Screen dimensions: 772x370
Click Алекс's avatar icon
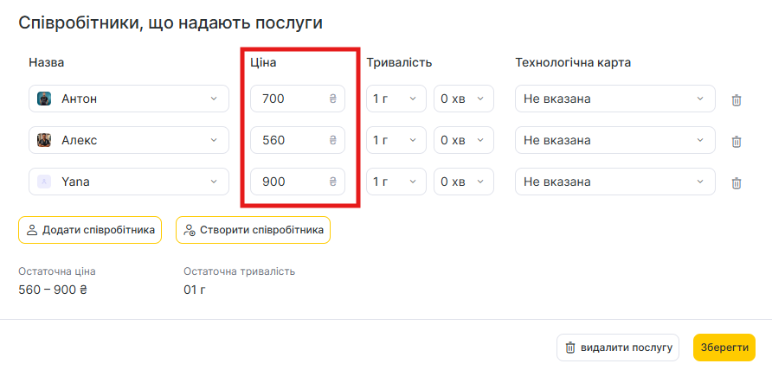44,140
